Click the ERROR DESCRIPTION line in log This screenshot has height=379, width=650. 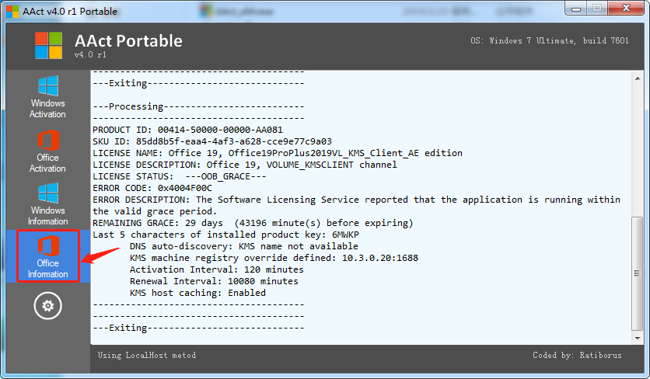(x=356, y=205)
